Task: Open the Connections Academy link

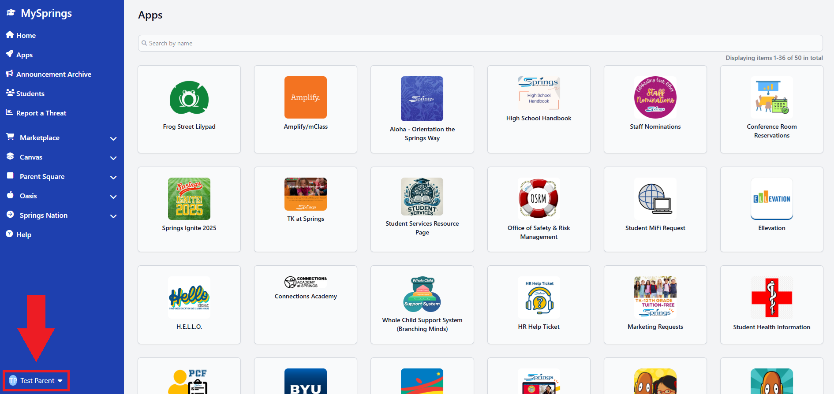Action: tap(306, 296)
